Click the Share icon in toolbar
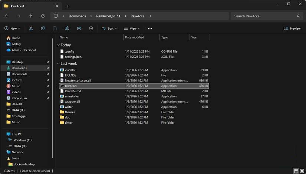 (79, 29)
